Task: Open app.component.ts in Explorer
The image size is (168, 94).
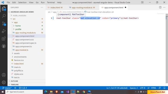Action: click(x=23, y=46)
